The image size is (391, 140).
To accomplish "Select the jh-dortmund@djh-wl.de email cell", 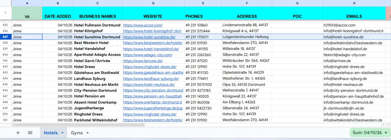I will coord(354,108).
